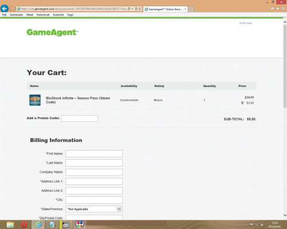This screenshot has height=229, width=287.
Task: Click the page scrollbar down arrow
Action: point(285,215)
